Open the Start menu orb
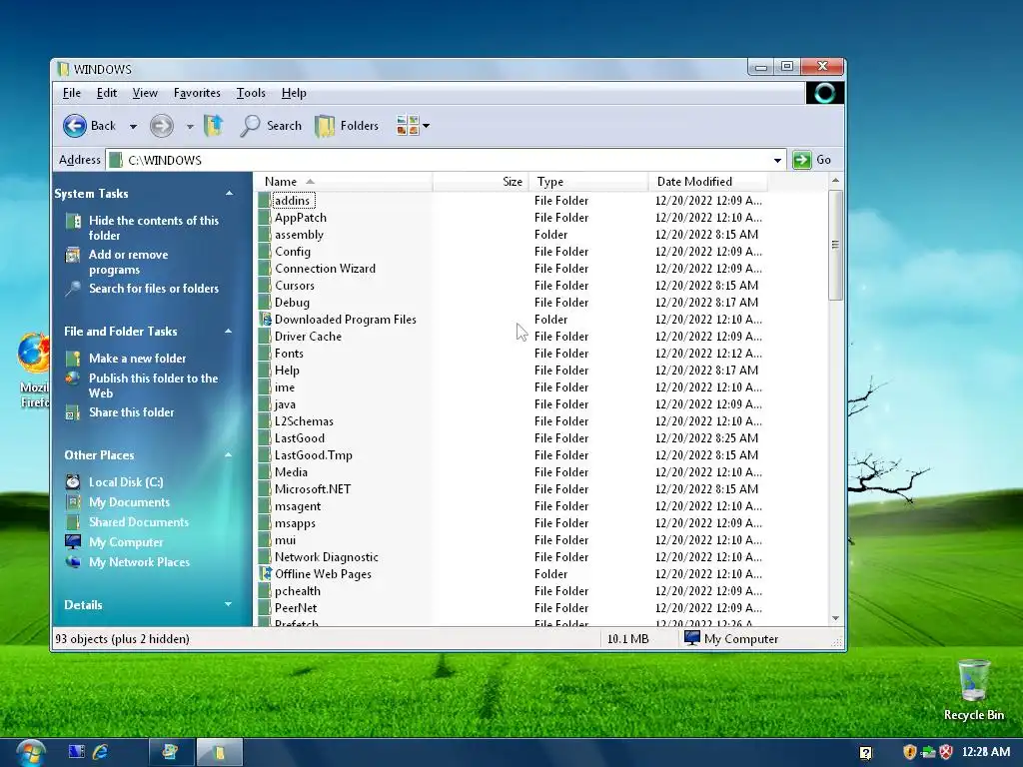The width and height of the screenshot is (1023, 767). [31, 753]
